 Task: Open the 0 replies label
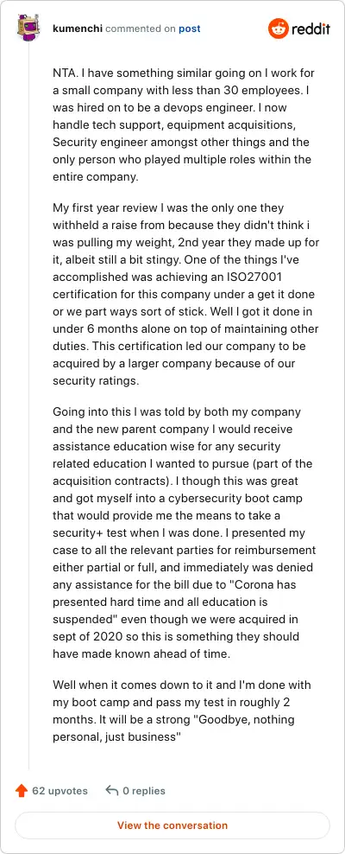click(x=144, y=791)
